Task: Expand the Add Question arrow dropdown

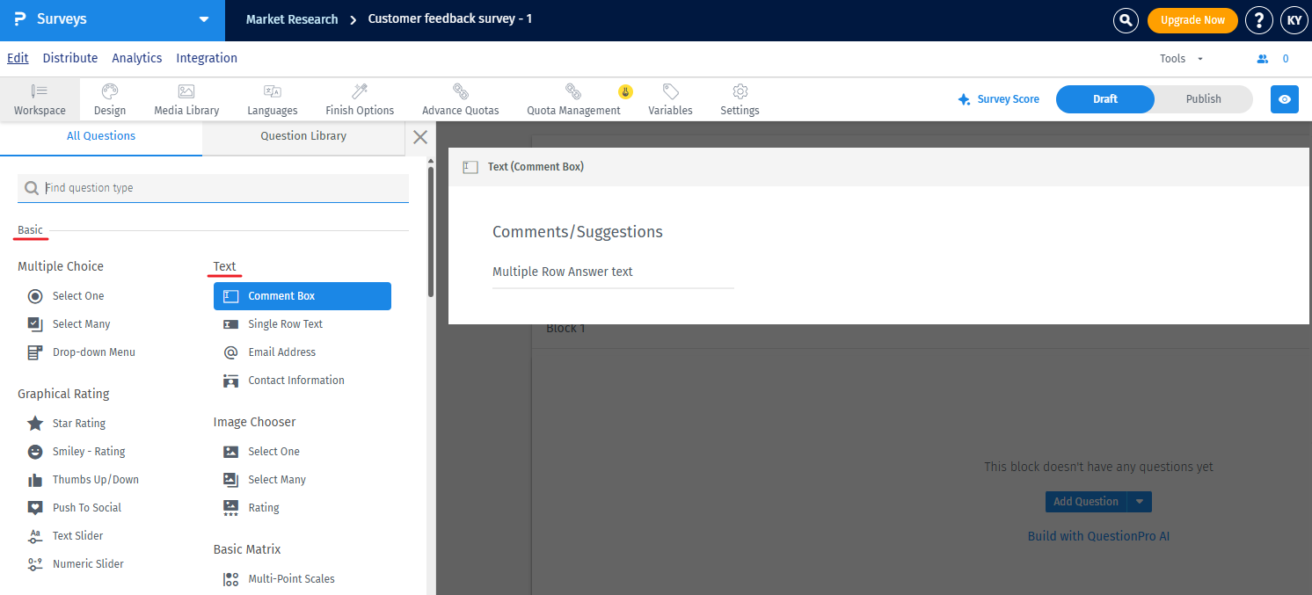Action: 1139,502
